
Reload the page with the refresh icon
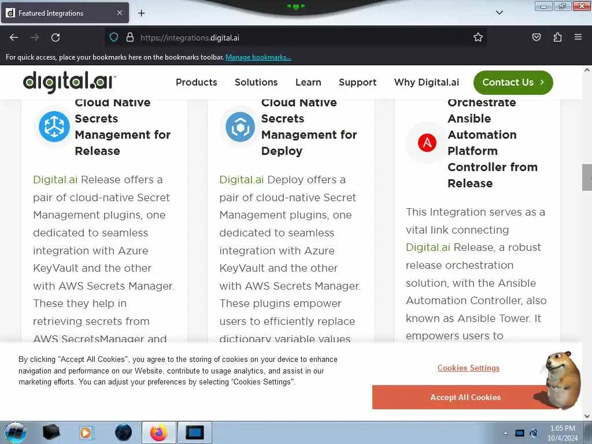pyautogui.click(x=55, y=38)
